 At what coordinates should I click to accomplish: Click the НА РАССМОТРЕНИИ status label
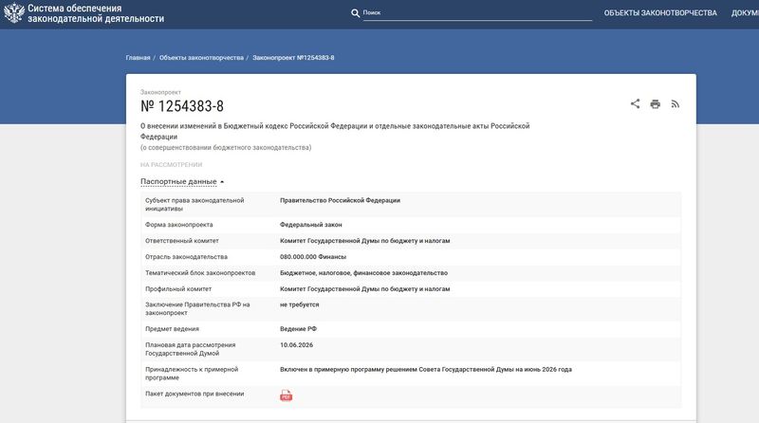pos(172,165)
